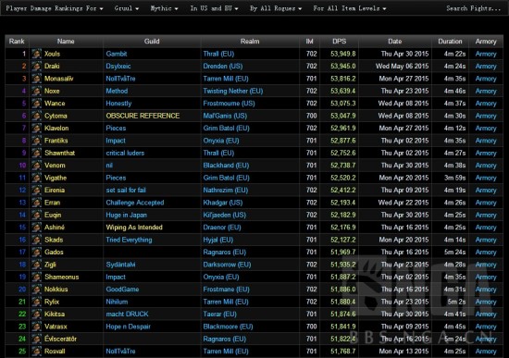
Task: Click the rogue class icon beside Ashiné
Action: (37, 228)
